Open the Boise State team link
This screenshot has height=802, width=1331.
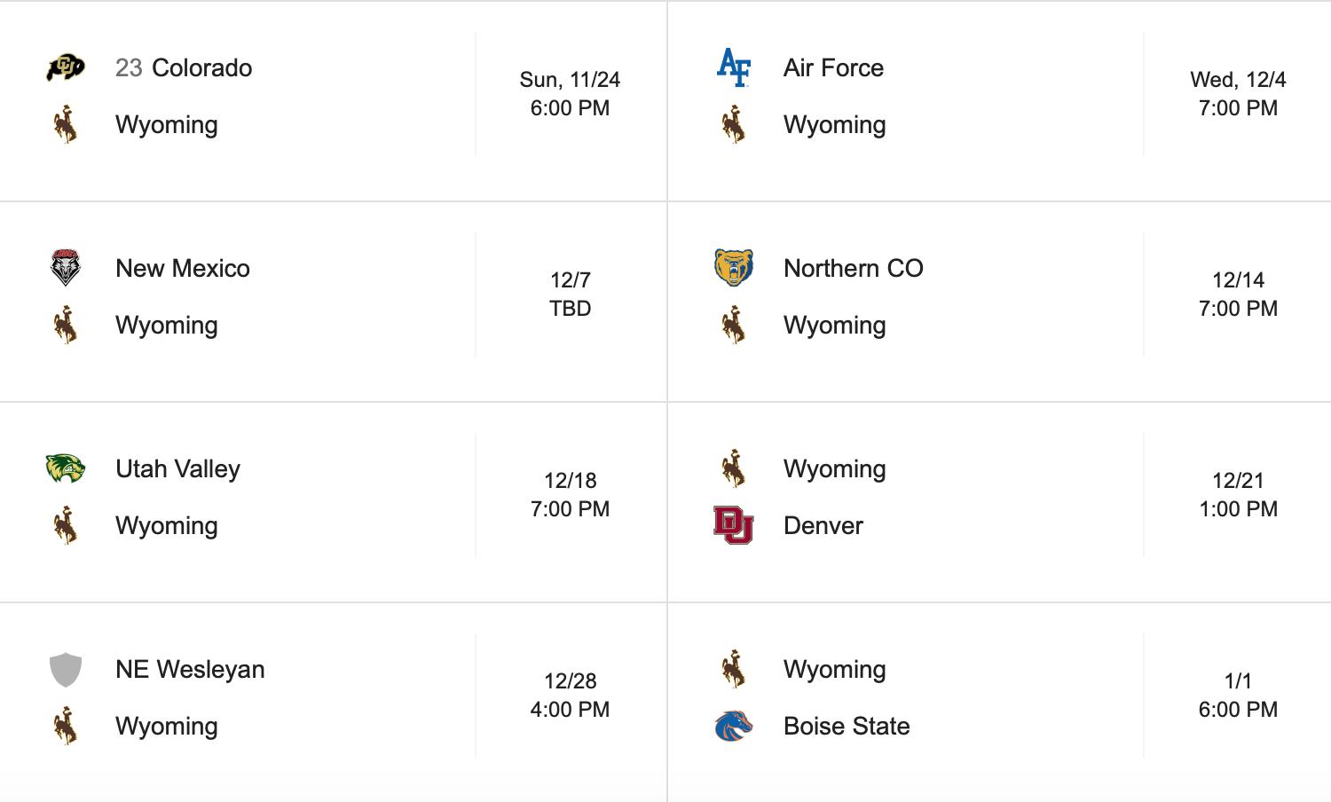click(847, 726)
